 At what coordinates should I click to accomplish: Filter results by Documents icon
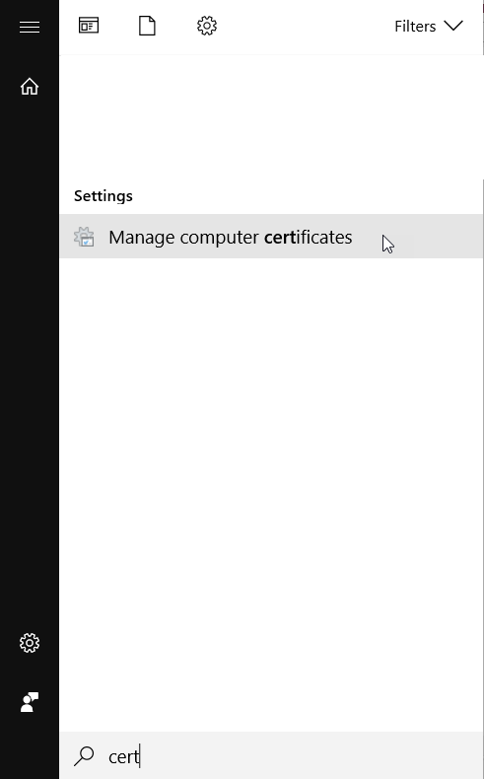[147, 26]
